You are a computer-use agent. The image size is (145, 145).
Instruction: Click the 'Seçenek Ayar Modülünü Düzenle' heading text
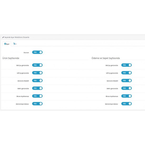coord(17,37)
